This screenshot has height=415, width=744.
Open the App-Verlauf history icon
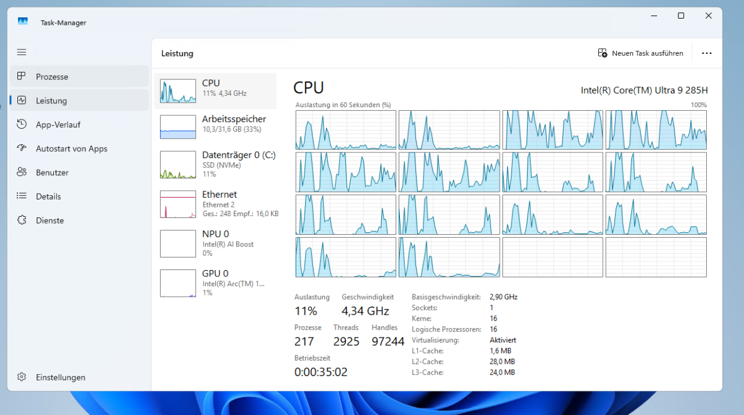22,124
